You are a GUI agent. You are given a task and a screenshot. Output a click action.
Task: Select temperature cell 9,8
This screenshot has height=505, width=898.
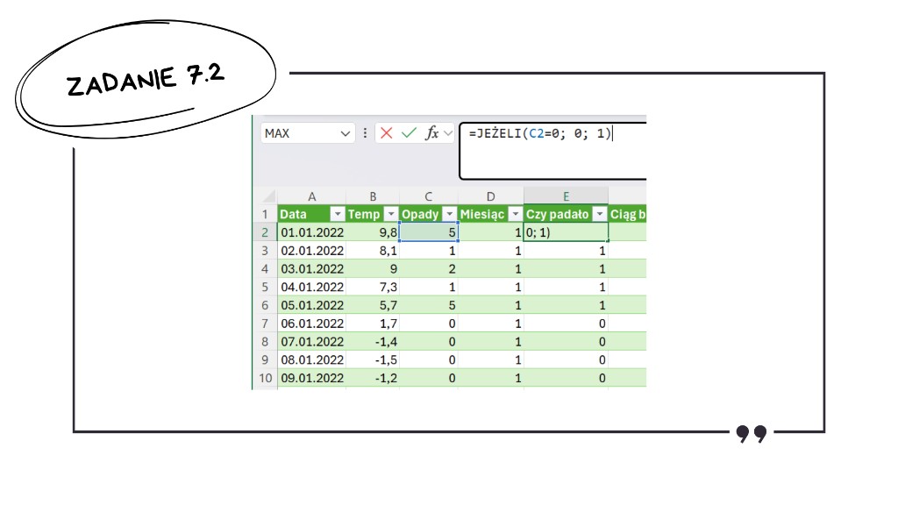point(373,232)
